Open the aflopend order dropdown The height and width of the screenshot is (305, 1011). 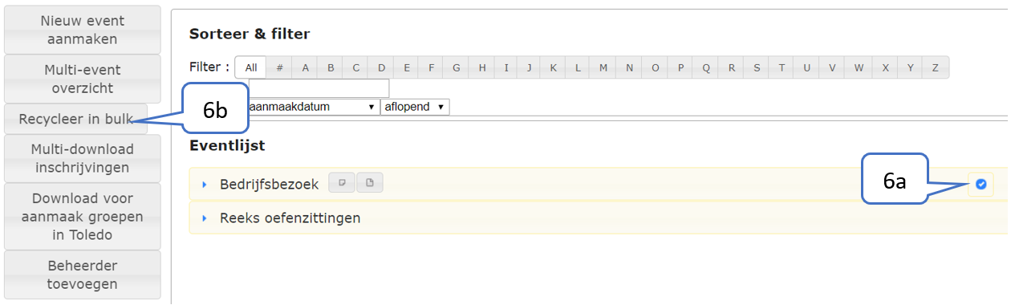(415, 107)
